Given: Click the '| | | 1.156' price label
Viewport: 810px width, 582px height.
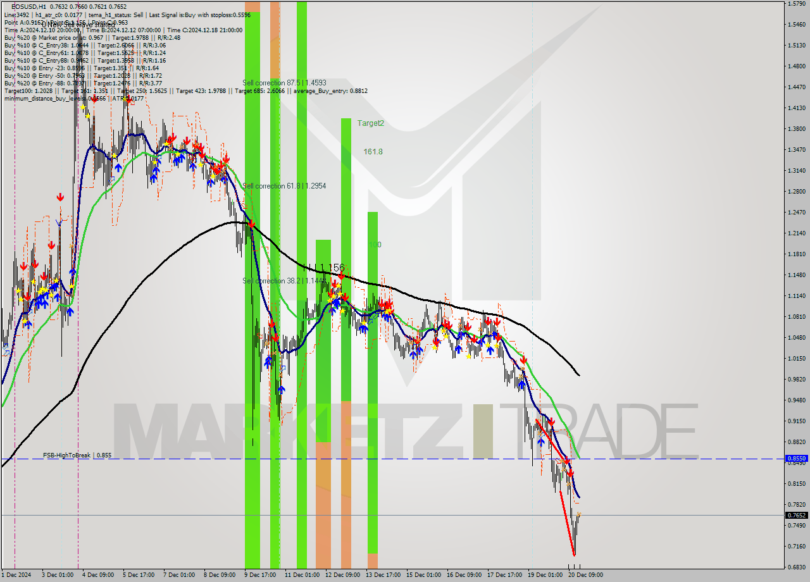Looking at the screenshot, I should [x=323, y=268].
